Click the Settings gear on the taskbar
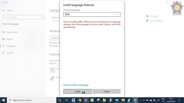 [x=135, y=100]
